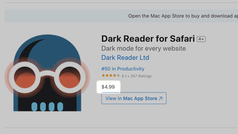Click the Dark Reader for Safari title

point(148,39)
